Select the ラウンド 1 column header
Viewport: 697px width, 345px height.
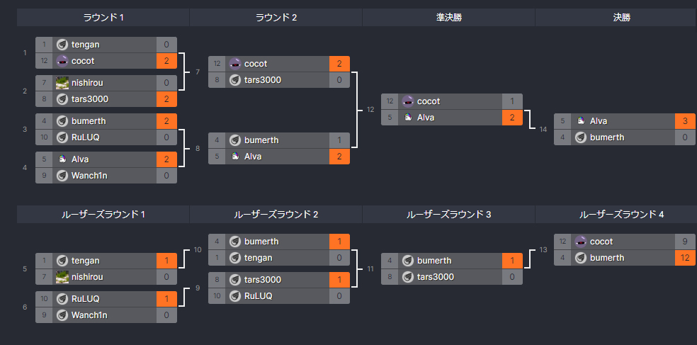(103, 18)
